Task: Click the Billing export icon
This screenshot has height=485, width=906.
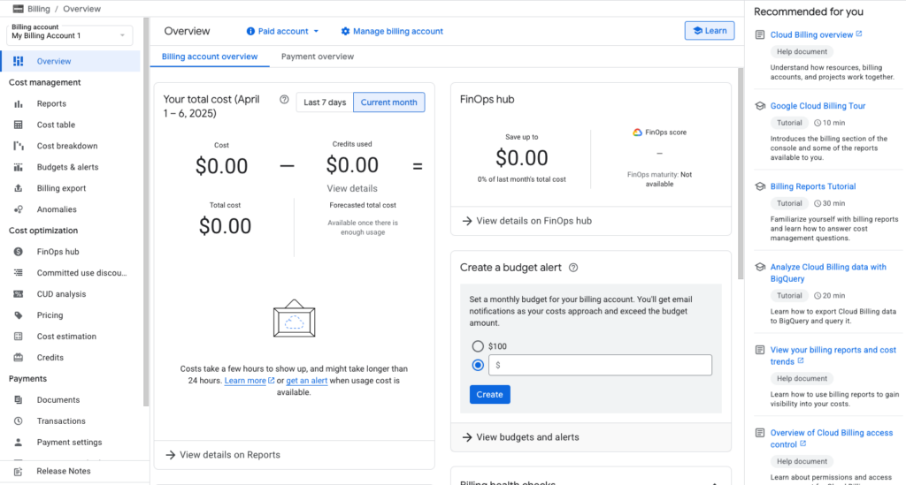Action: pos(19,188)
